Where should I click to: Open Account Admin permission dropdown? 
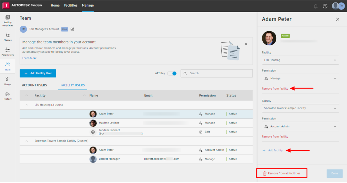[300, 126]
